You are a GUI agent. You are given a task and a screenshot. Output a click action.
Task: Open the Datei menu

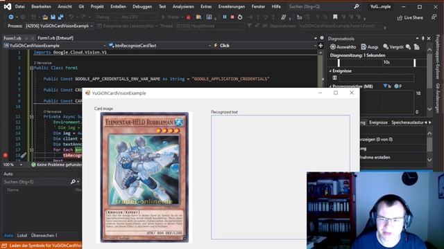pyautogui.click(x=20, y=6)
